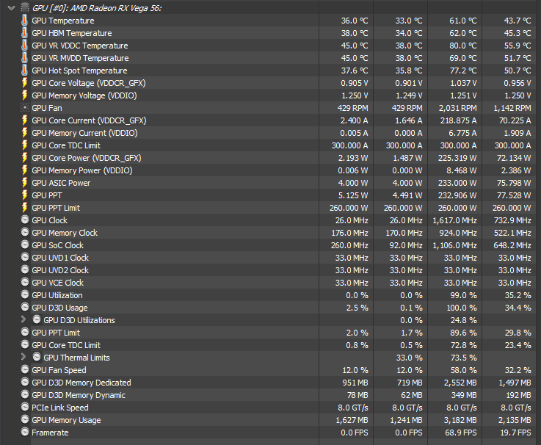Select the Framerate row label
The width and height of the screenshot is (541, 445).
click(50, 433)
